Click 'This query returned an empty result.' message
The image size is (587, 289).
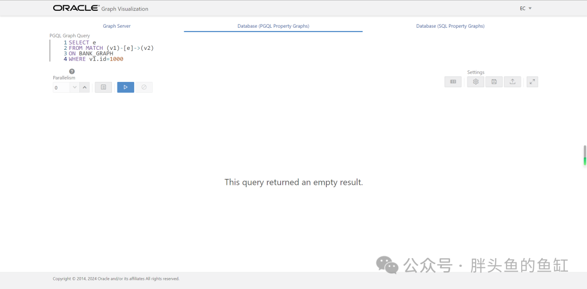[294, 182]
